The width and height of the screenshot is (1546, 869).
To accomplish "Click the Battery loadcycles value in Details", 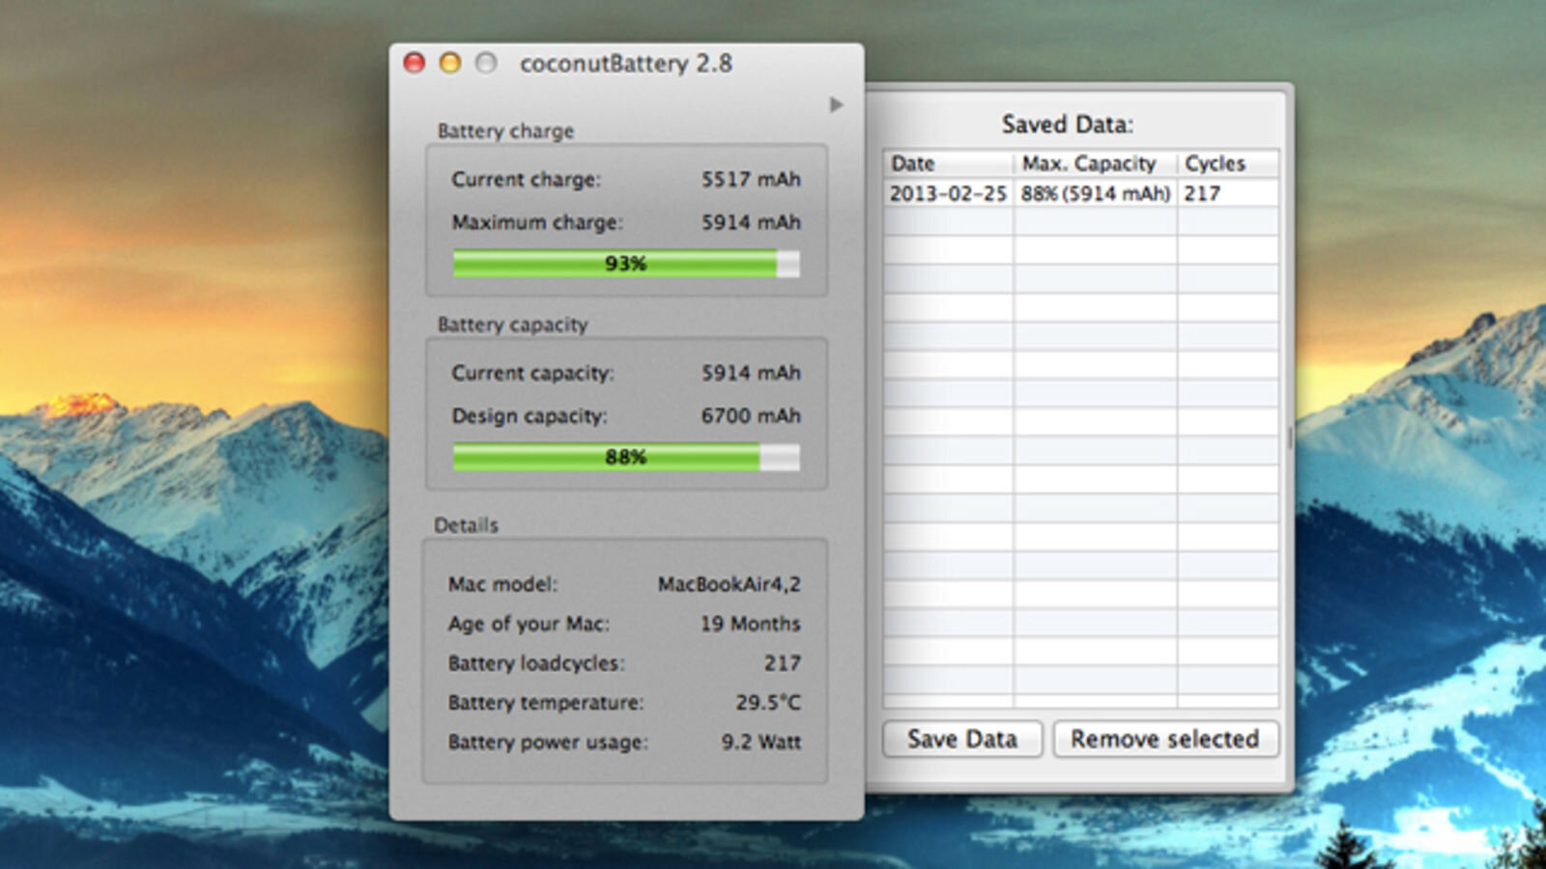I will click(x=782, y=663).
